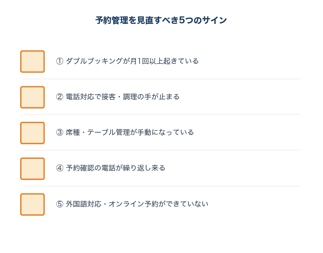
Task: Click the circled number ③ marker
Action: coord(59,133)
